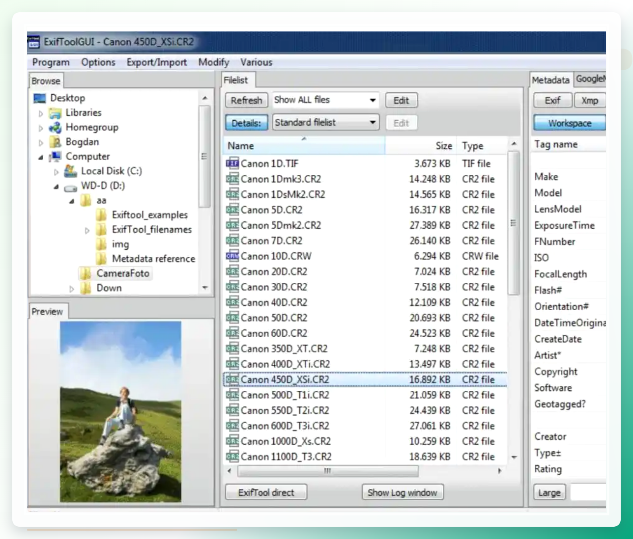
Task: Click the file list horizontal scrollbar thumb
Action: (x=328, y=471)
